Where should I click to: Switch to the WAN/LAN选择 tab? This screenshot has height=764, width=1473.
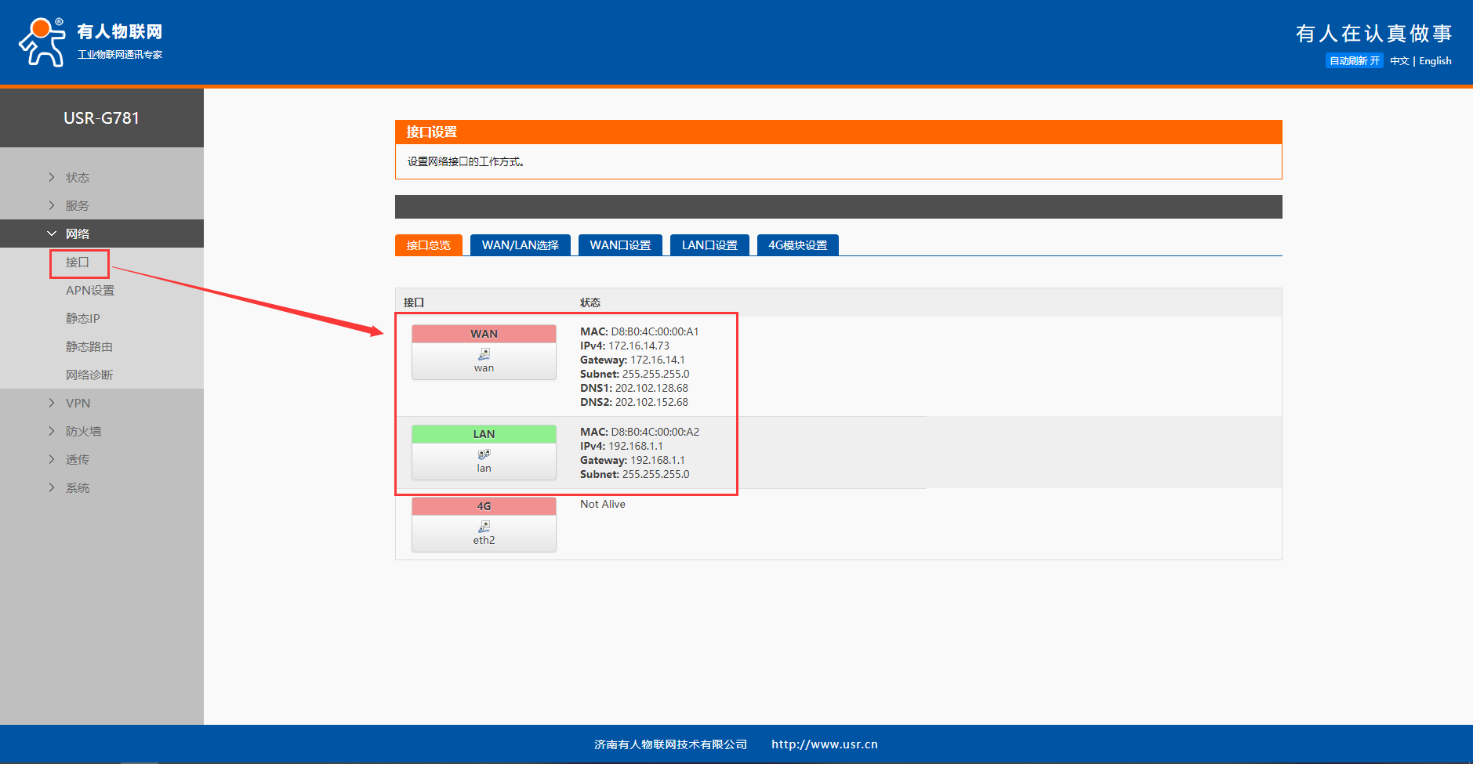520,245
